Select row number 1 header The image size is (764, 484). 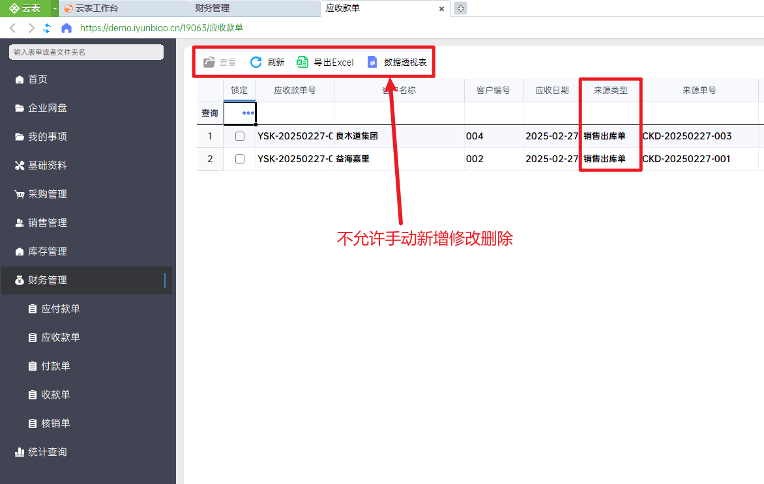(210, 136)
